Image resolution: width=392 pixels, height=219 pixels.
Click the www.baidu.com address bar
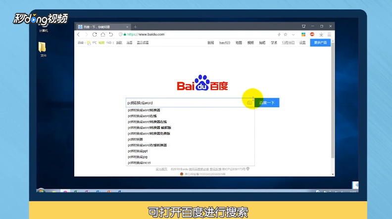[146, 35]
